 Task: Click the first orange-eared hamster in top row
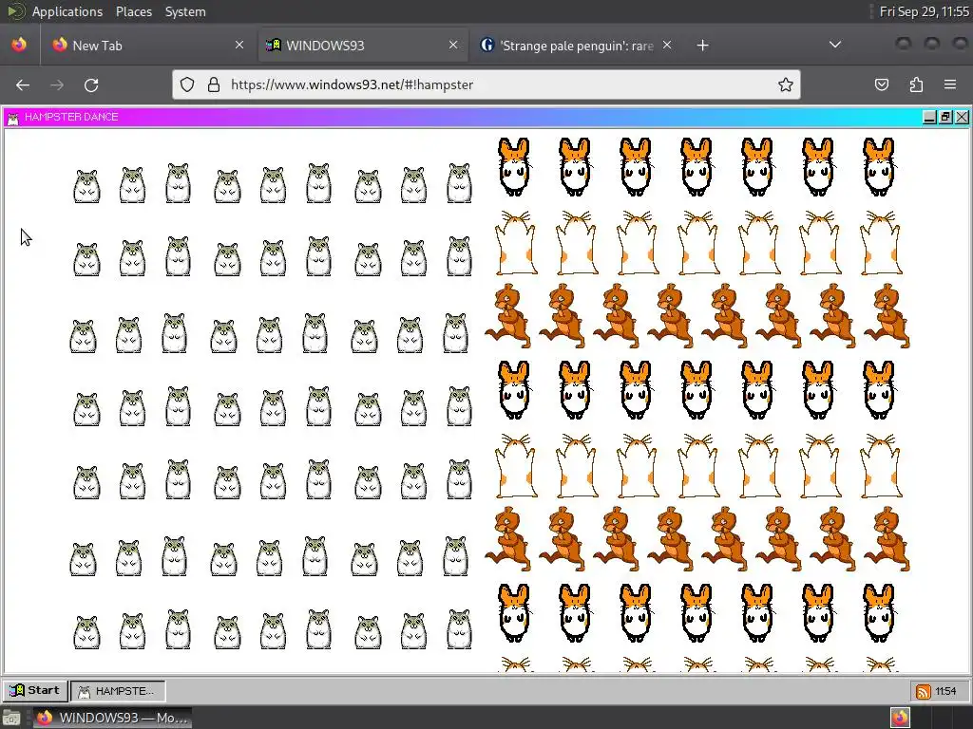[x=514, y=166]
